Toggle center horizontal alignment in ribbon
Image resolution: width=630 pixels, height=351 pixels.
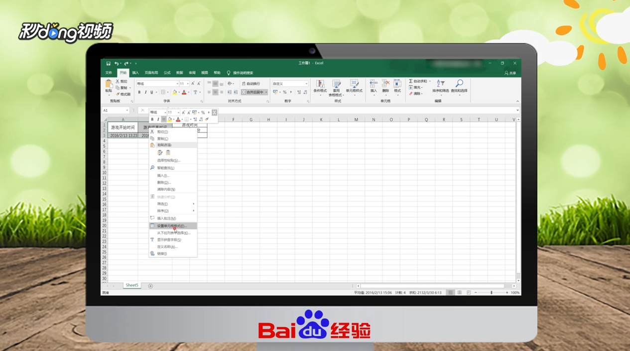[x=215, y=92]
